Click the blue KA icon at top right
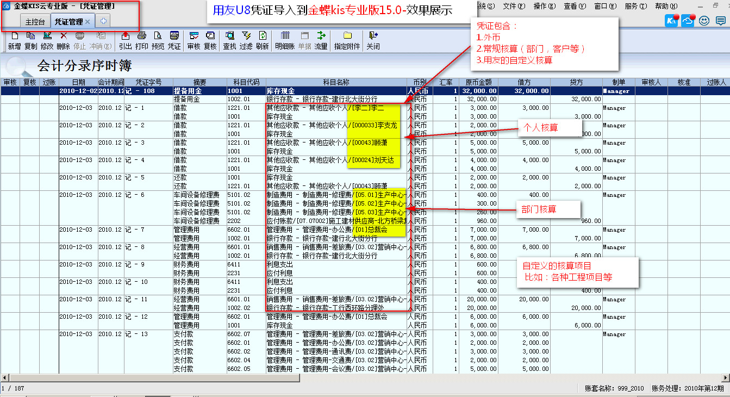This screenshot has width=730, height=397. click(672, 21)
